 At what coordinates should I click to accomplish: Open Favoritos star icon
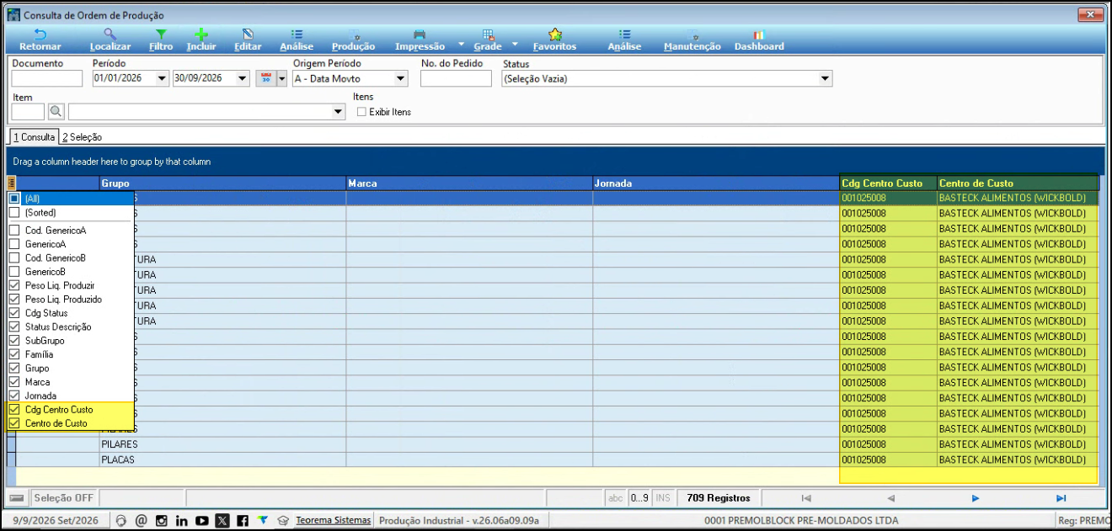click(x=554, y=35)
